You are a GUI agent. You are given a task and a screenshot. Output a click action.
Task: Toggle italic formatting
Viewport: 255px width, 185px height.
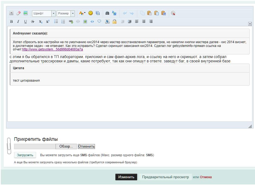pos(18,22)
